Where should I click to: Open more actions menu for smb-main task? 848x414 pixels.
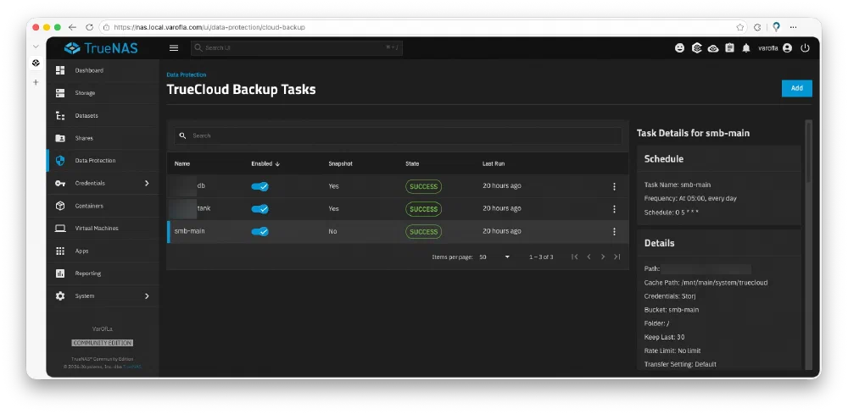pos(614,231)
